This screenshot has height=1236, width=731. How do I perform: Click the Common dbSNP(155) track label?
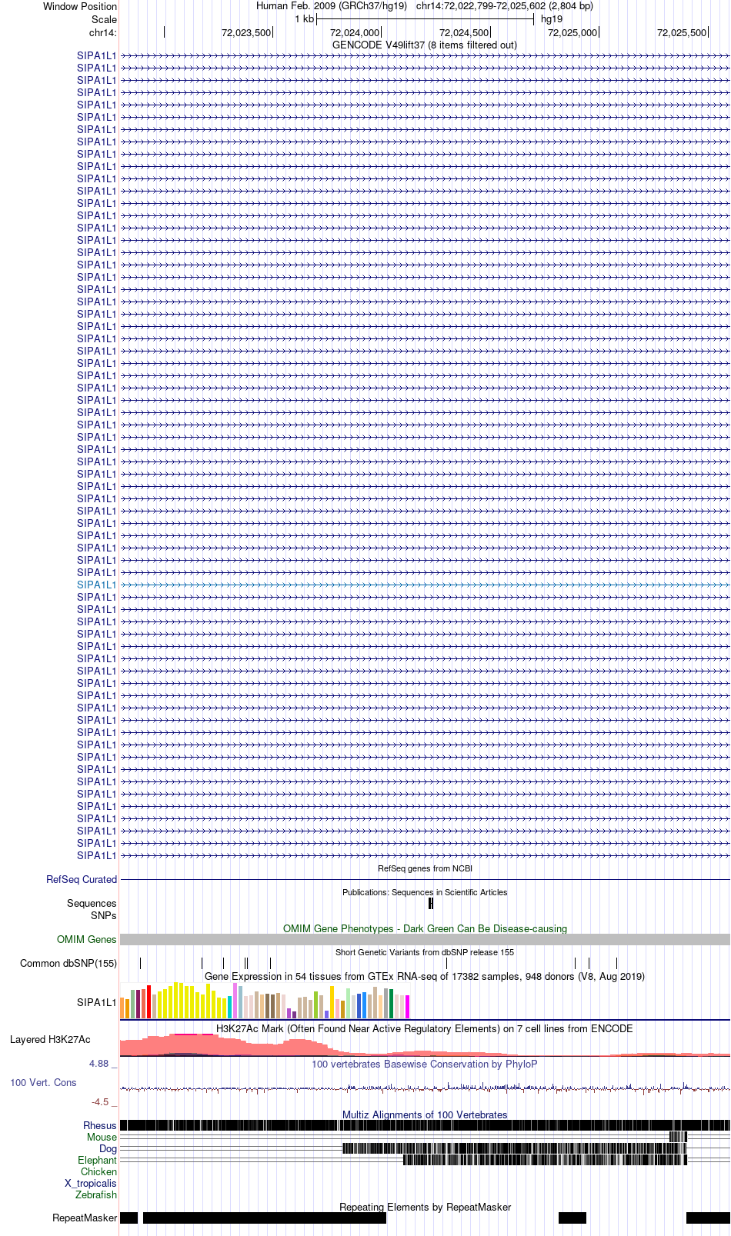coord(68,963)
